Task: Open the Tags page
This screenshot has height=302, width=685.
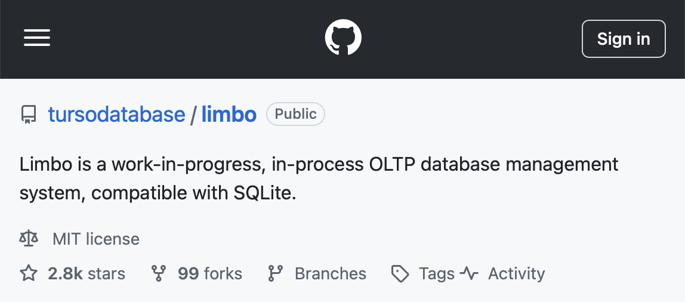Action: click(x=437, y=273)
